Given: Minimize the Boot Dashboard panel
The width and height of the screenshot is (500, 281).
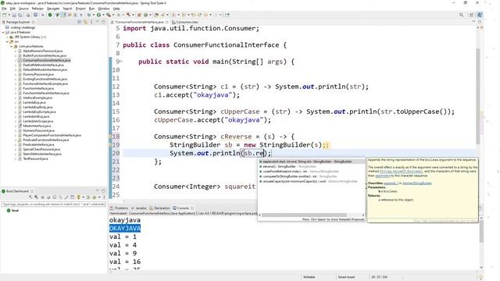Looking at the screenshot, I should [x=98, y=191].
